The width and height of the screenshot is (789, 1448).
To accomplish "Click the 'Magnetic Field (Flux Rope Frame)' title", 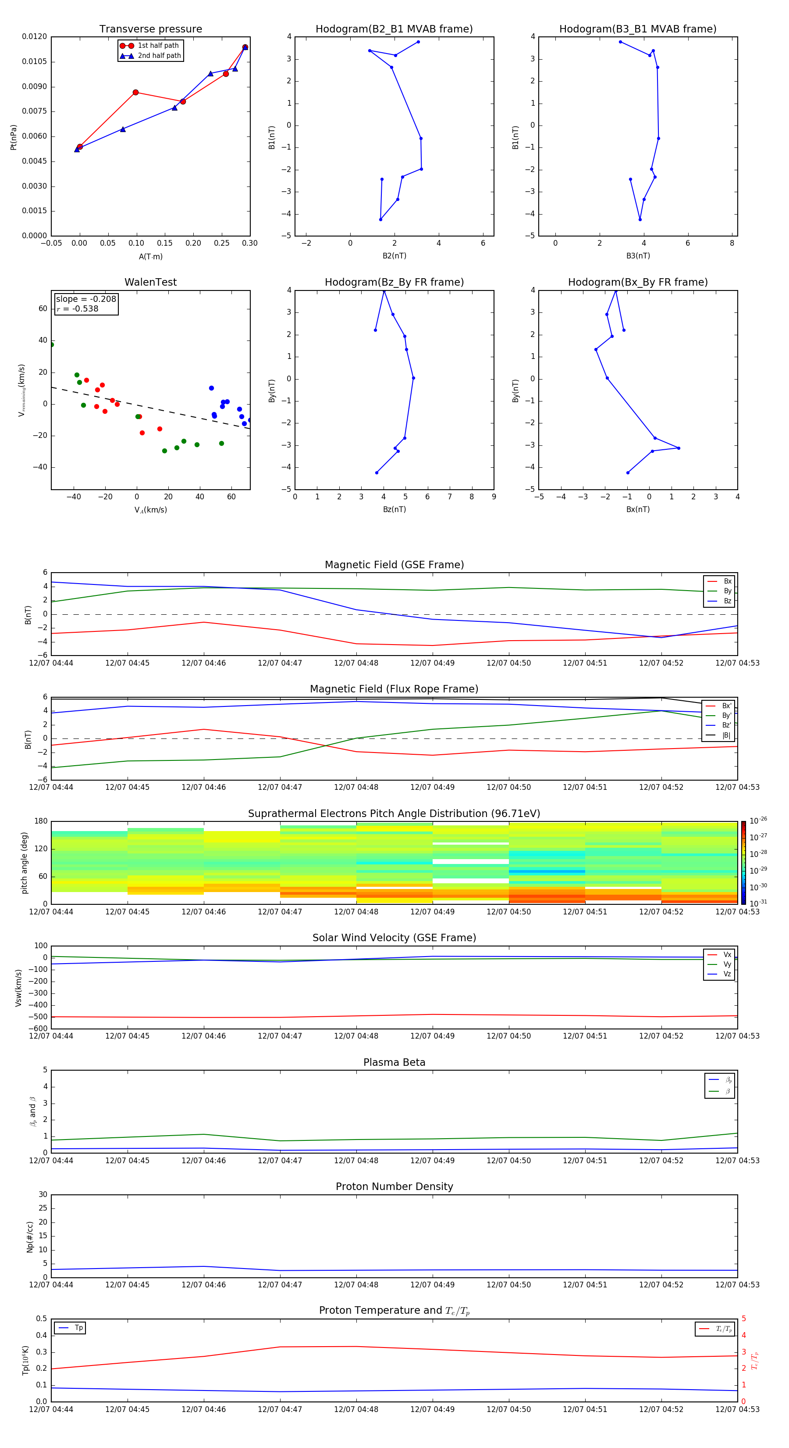I will point(394,689).
